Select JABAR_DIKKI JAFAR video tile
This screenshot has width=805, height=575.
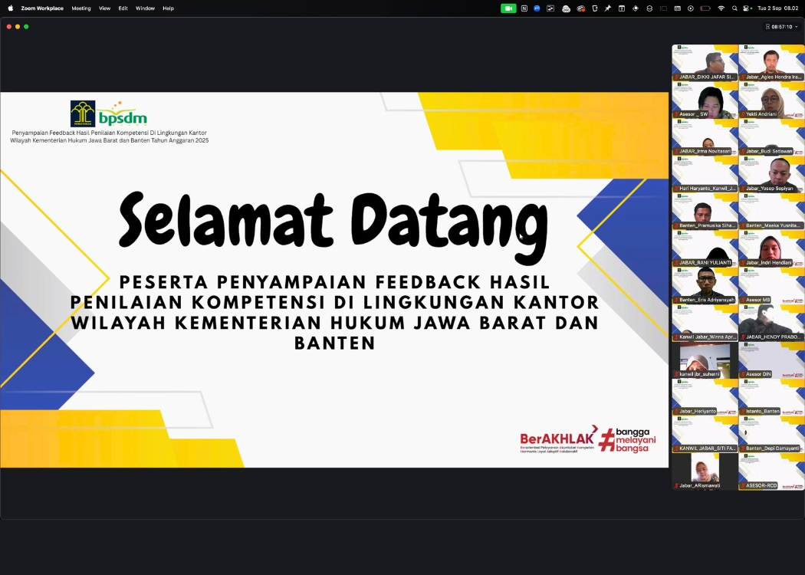(705, 63)
